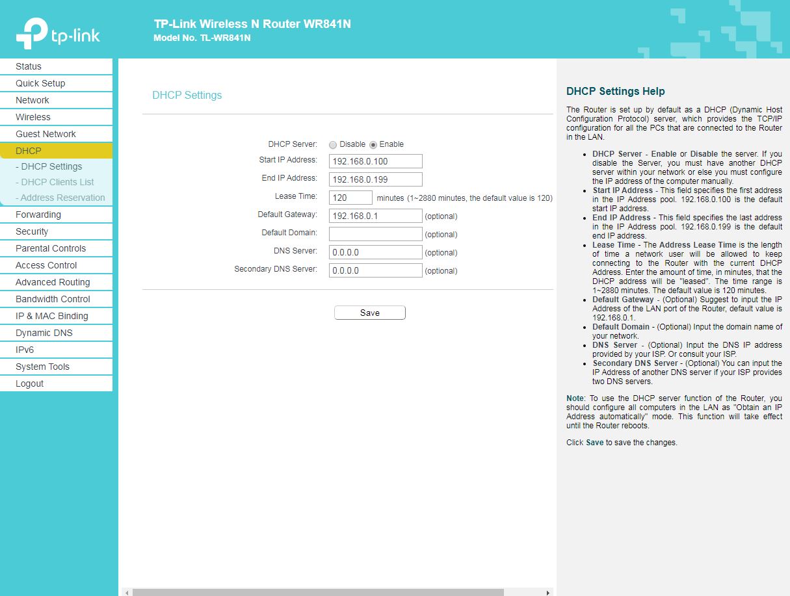This screenshot has width=790, height=596.
Task: Click the Save button
Action: 369,313
